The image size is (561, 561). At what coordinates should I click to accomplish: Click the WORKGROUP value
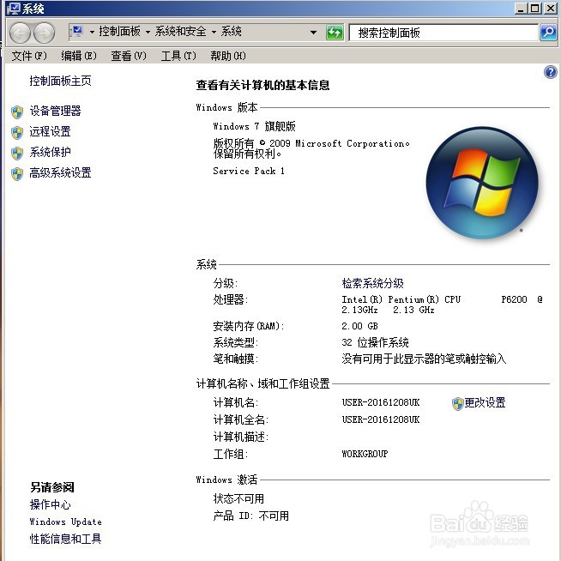(x=365, y=454)
